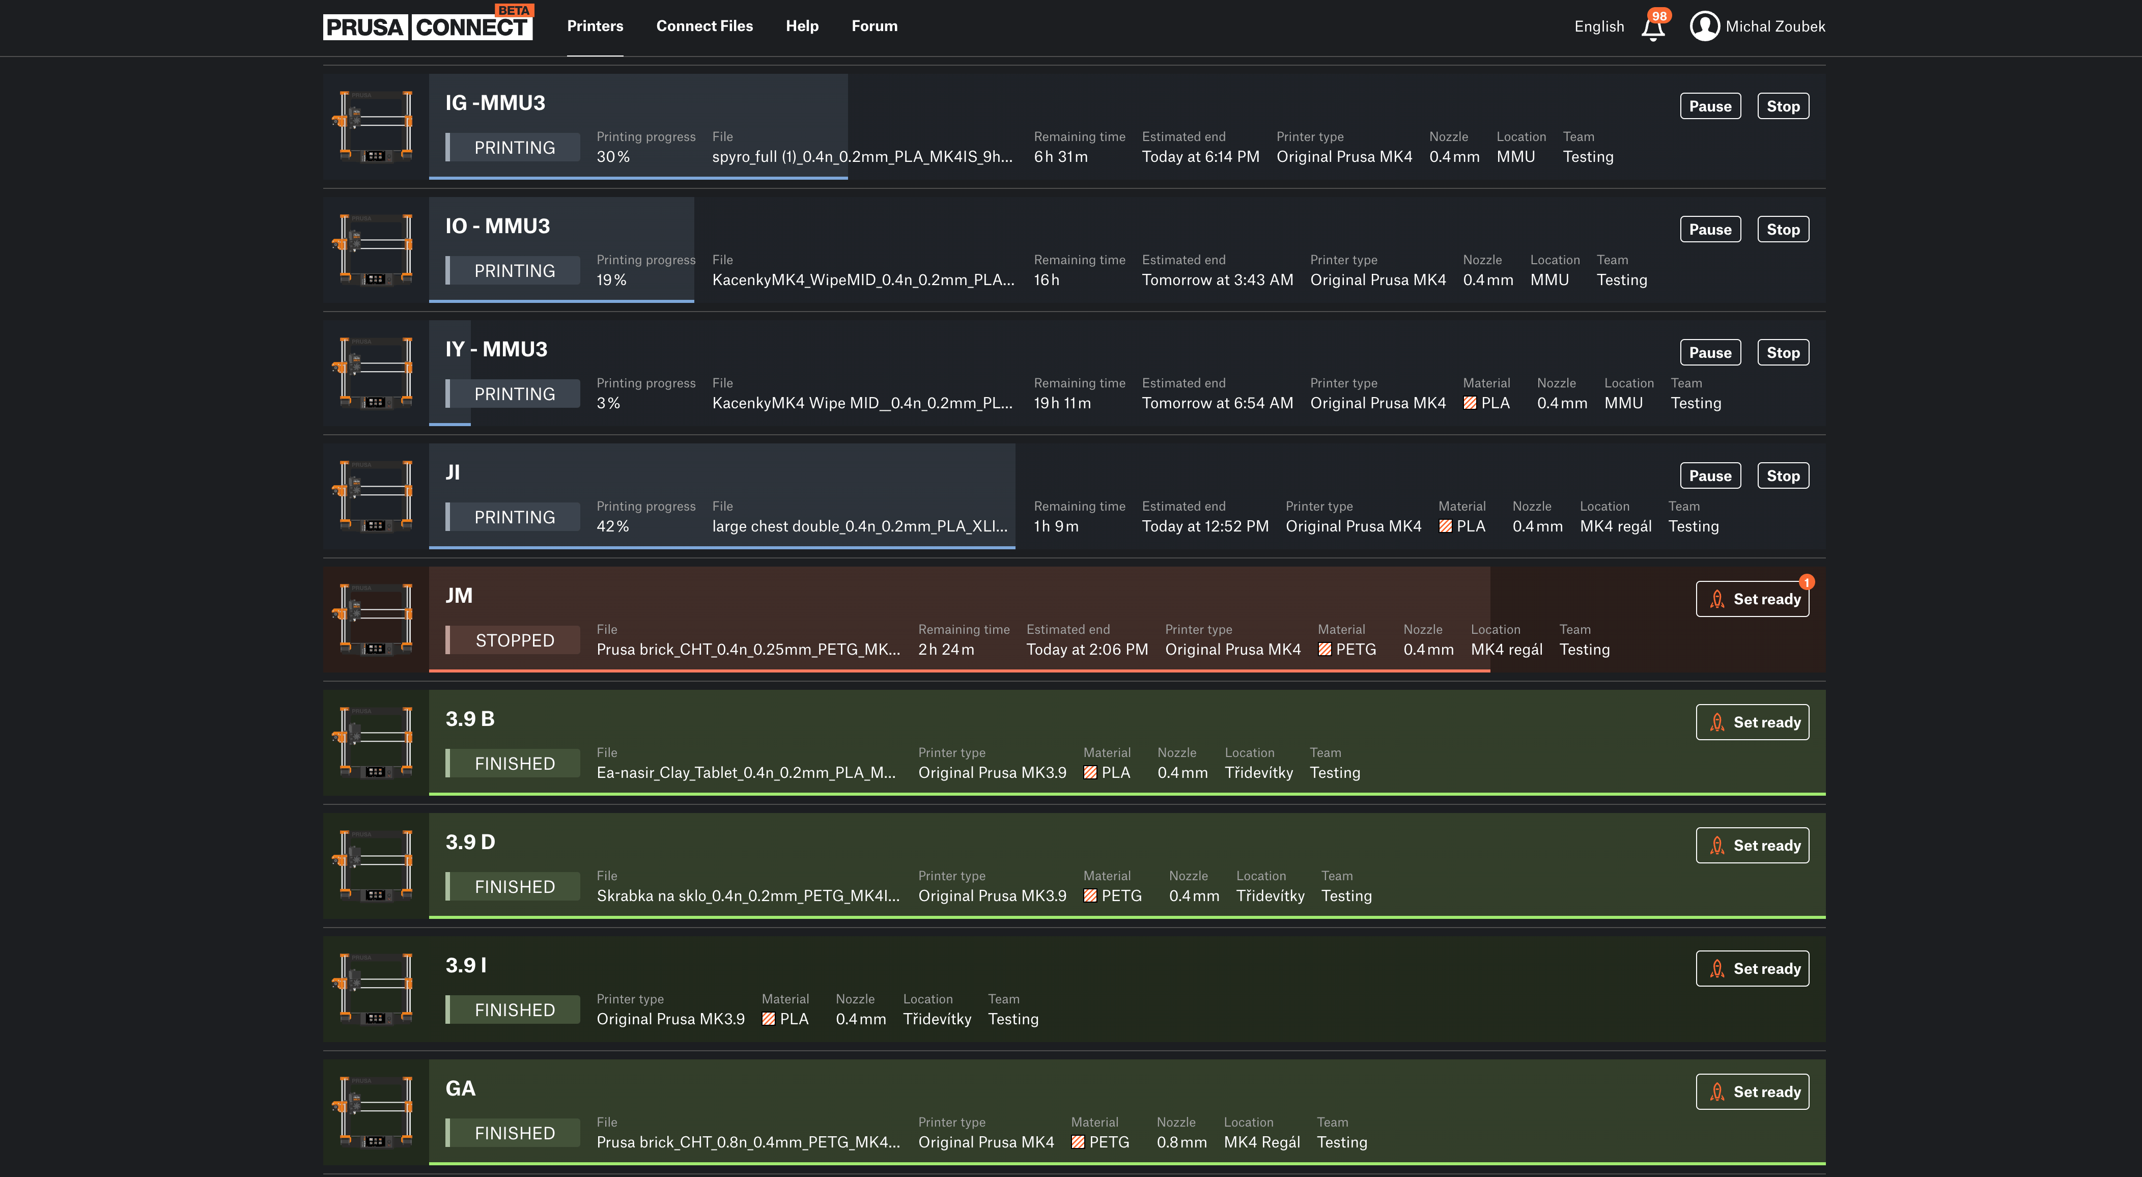Click rocket icon in JM Set ready

click(x=1717, y=599)
